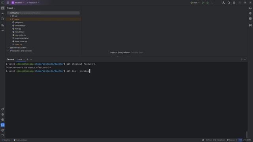Close the Local terminal tab
Viewport: 253px width, 142px height.
coord(24,60)
